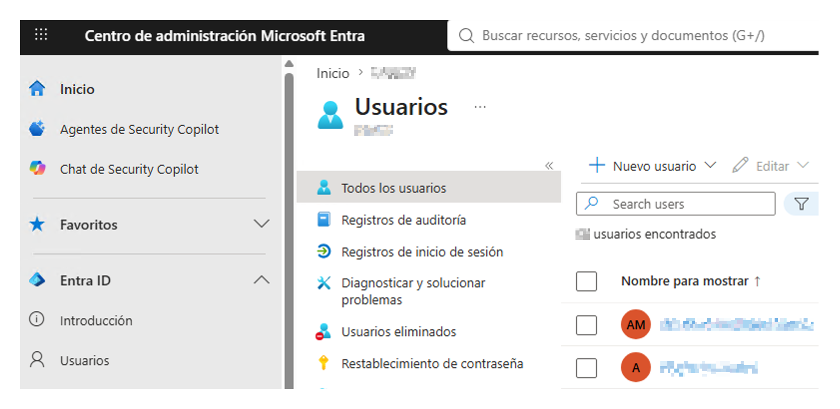Click the Nombre para mostrar column header
This screenshot has width=840, height=409.
685,281
